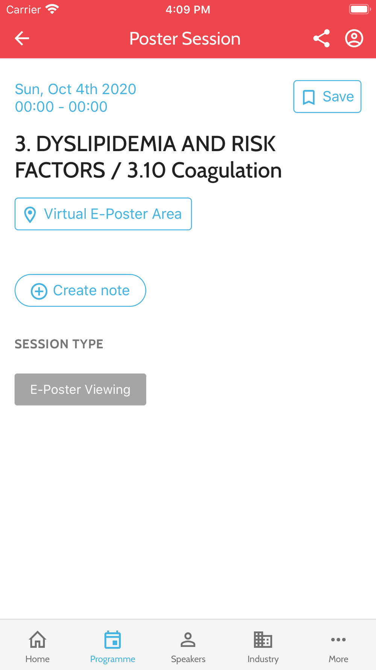Save this poster session
Screen dimensions: 376x670
point(327,96)
